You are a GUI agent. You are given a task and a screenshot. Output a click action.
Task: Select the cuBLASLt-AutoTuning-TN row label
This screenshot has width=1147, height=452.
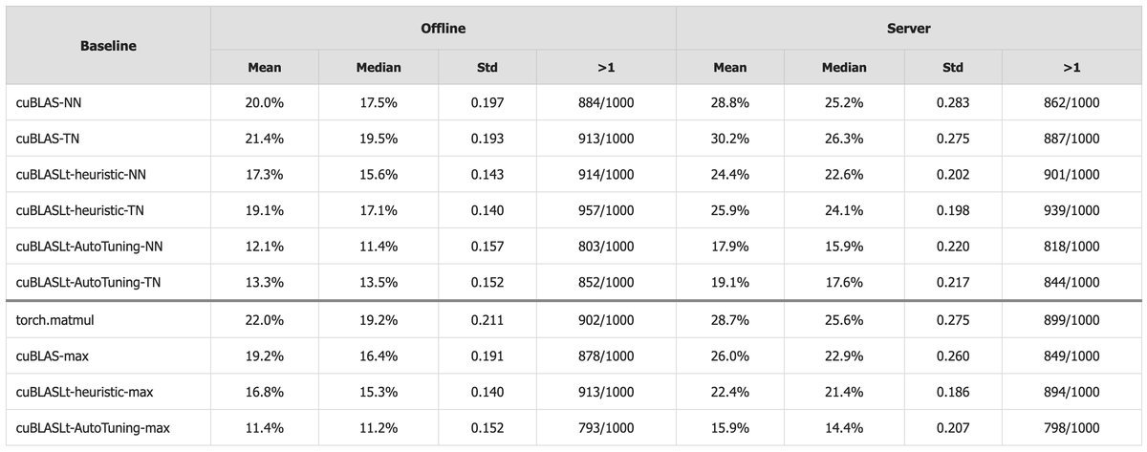89,283
